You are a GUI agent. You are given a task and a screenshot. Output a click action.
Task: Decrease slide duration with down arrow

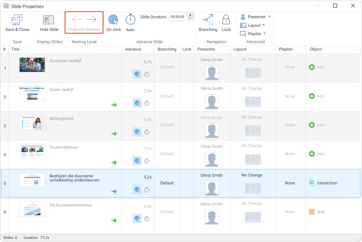pyautogui.click(x=190, y=19)
